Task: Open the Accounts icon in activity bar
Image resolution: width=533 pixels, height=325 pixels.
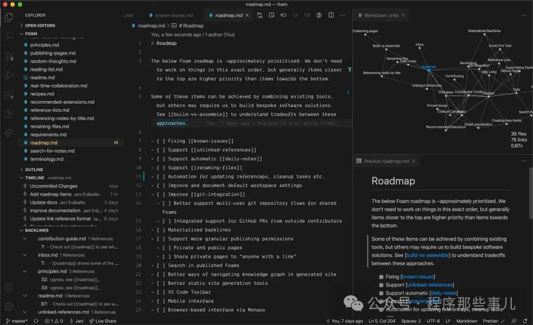Action: [9, 287]
